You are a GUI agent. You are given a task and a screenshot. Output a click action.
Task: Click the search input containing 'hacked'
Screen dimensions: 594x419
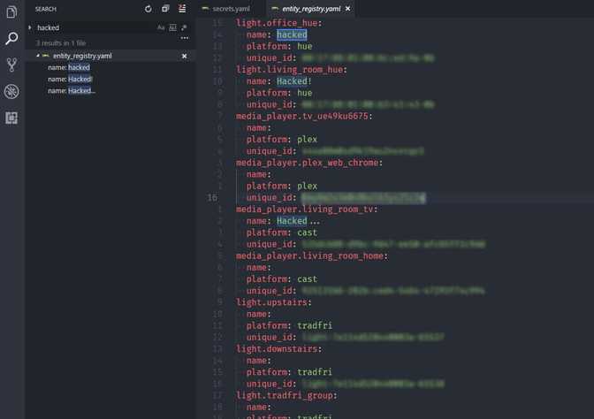point(95,27)
